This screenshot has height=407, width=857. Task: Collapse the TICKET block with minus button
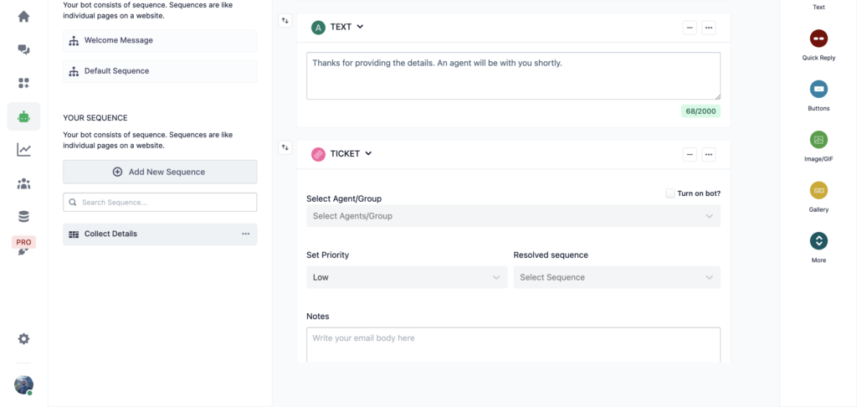point(690,154)
